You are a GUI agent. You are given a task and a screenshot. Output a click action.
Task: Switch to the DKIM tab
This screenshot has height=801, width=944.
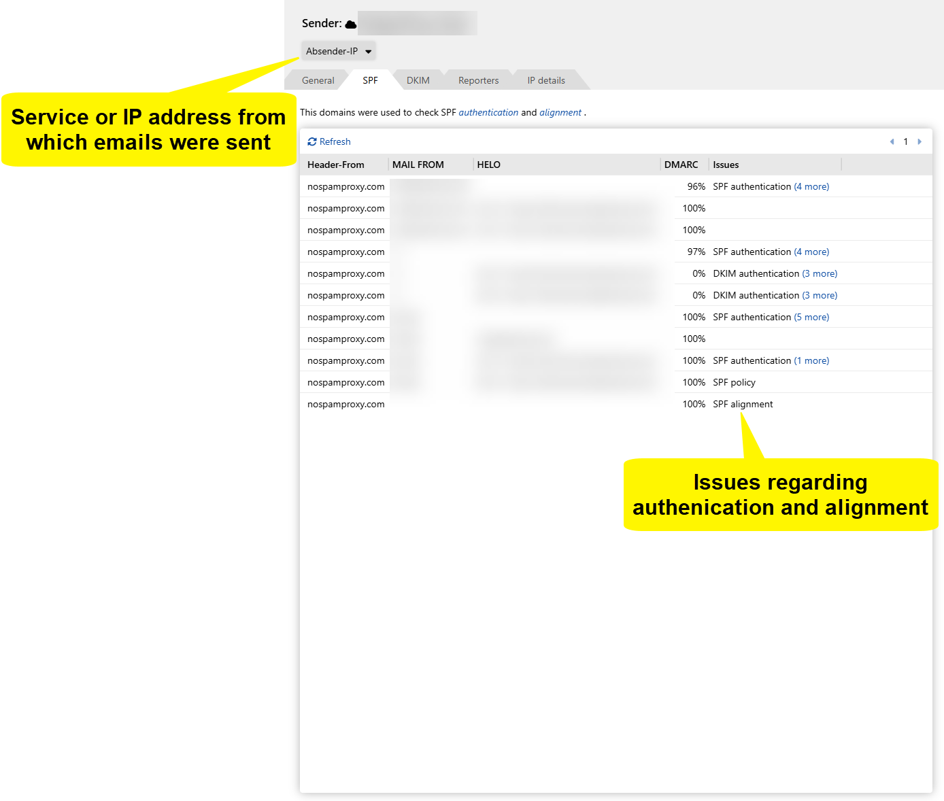(418, 80)
